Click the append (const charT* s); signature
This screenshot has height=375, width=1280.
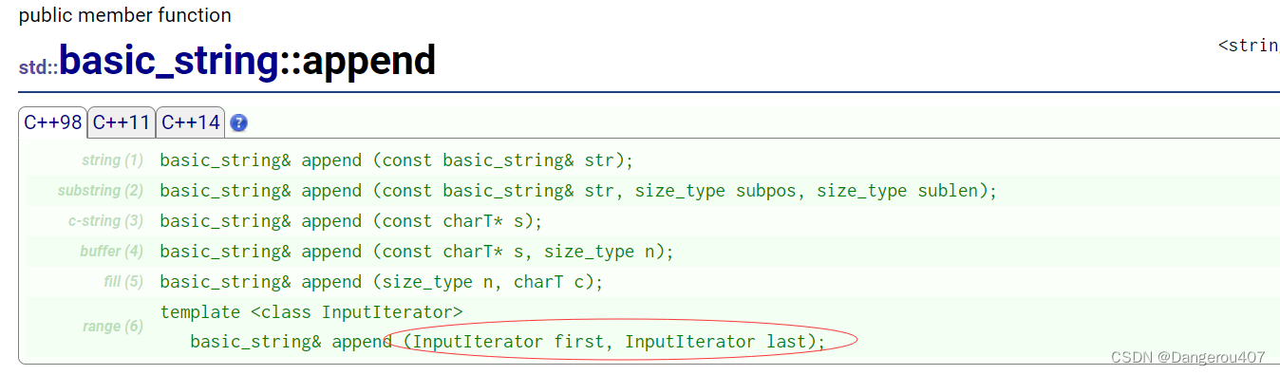350,221
